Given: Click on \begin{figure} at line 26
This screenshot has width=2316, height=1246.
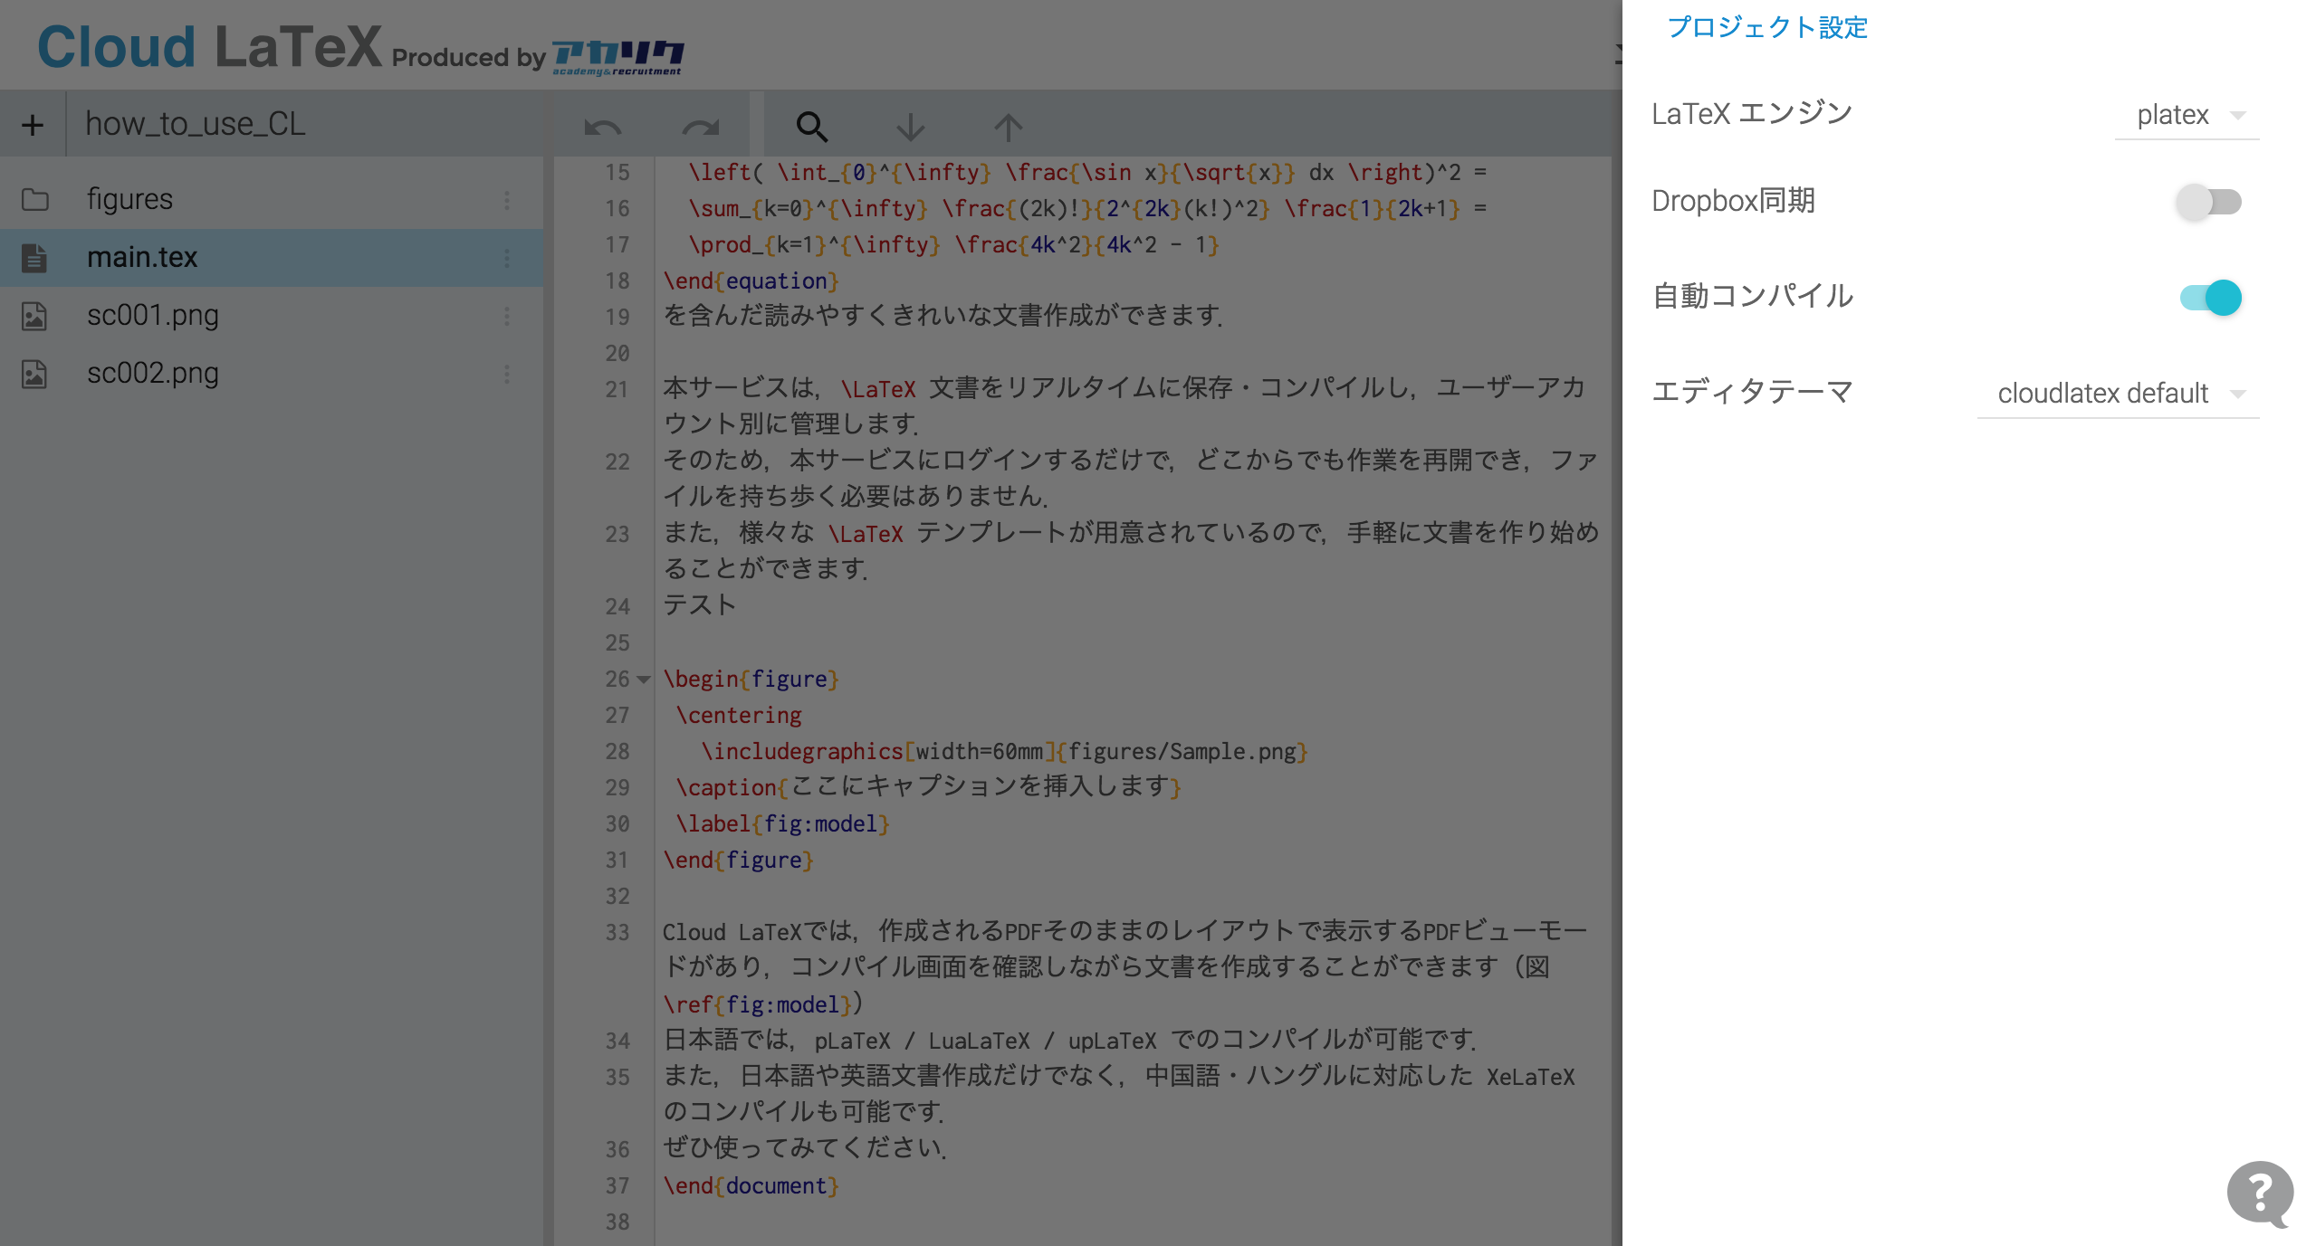Looking at the screenshot, I should click(x=751, y=679).
